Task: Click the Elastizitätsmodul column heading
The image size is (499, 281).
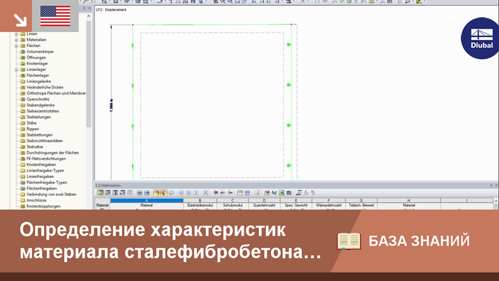Action: point(200,205)
